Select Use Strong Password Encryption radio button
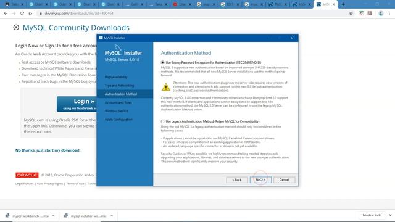Image resolution: width=395 pixels, height=222 pixels. [x=163, y=62]
